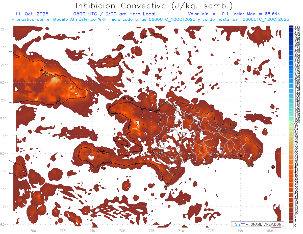Click the '69W' longitude label

[x=240, y=230]
